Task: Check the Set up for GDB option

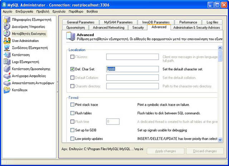Action: coord(72,130)
